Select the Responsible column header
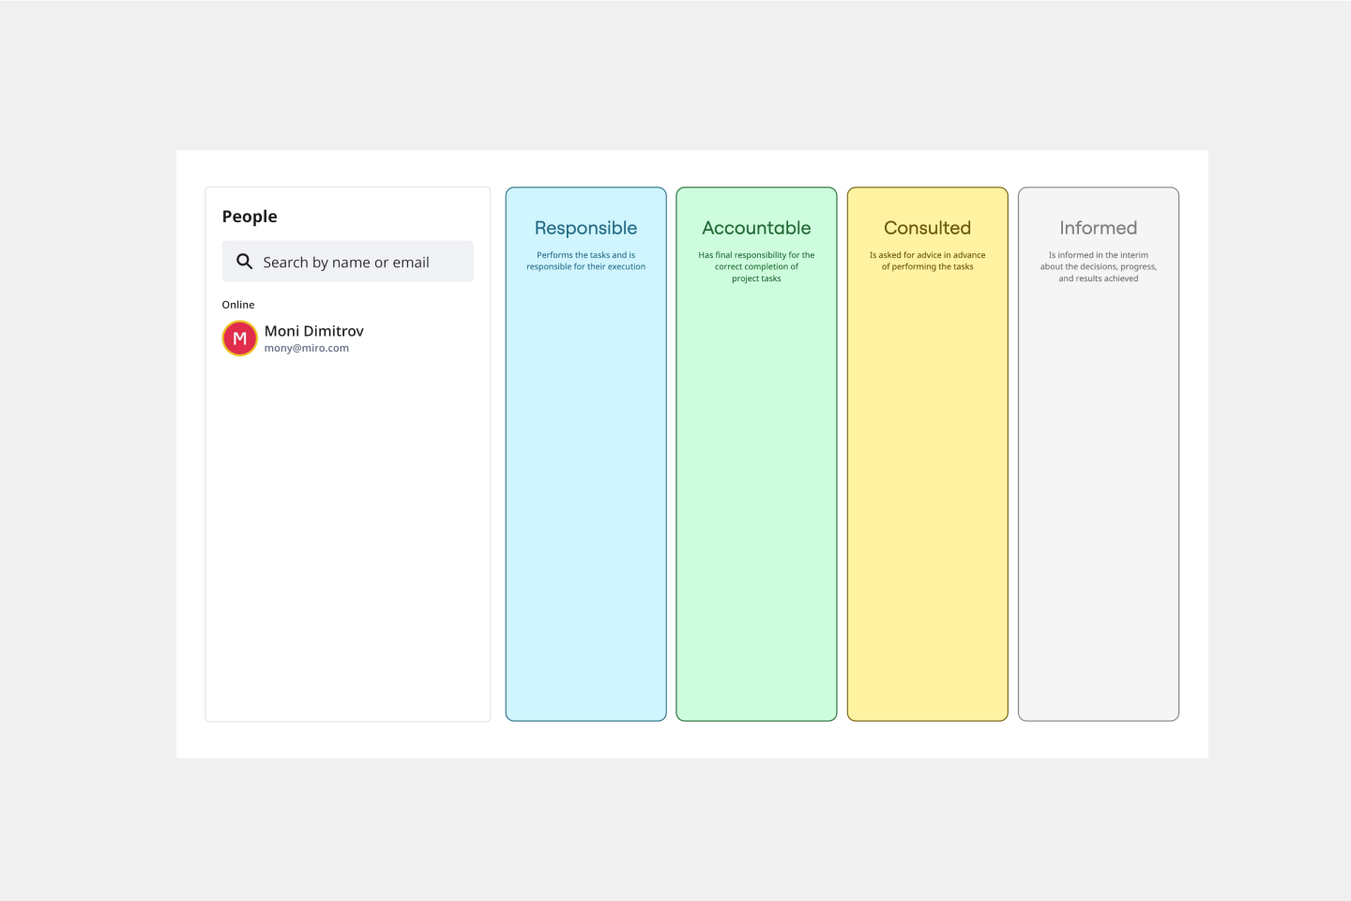Viewport: 1351px width, 901px height. click(x=585, y=228)
